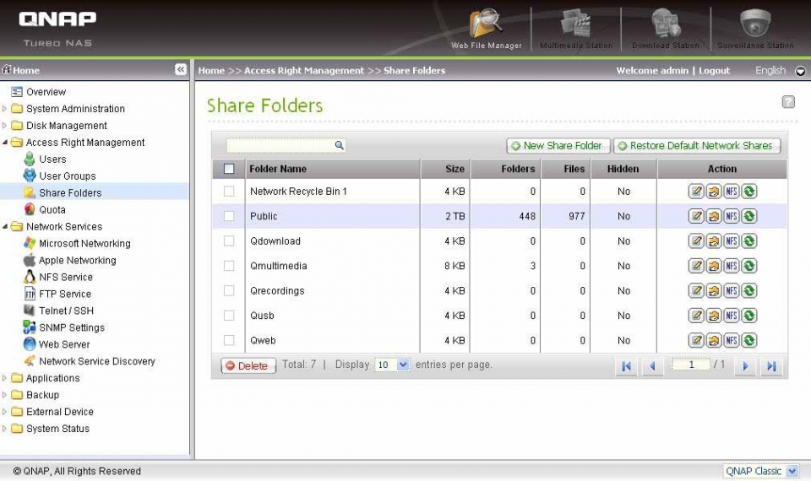Screen dimensions: 811x481
Task: Select the Qmultimedia row checkbox
Action: click(229, 266)
